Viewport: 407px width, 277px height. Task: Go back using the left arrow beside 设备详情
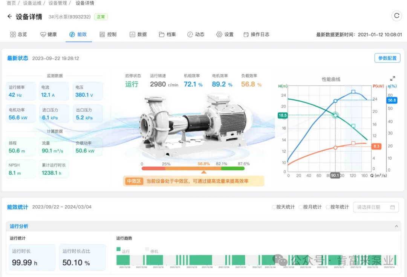pos(9,17)
